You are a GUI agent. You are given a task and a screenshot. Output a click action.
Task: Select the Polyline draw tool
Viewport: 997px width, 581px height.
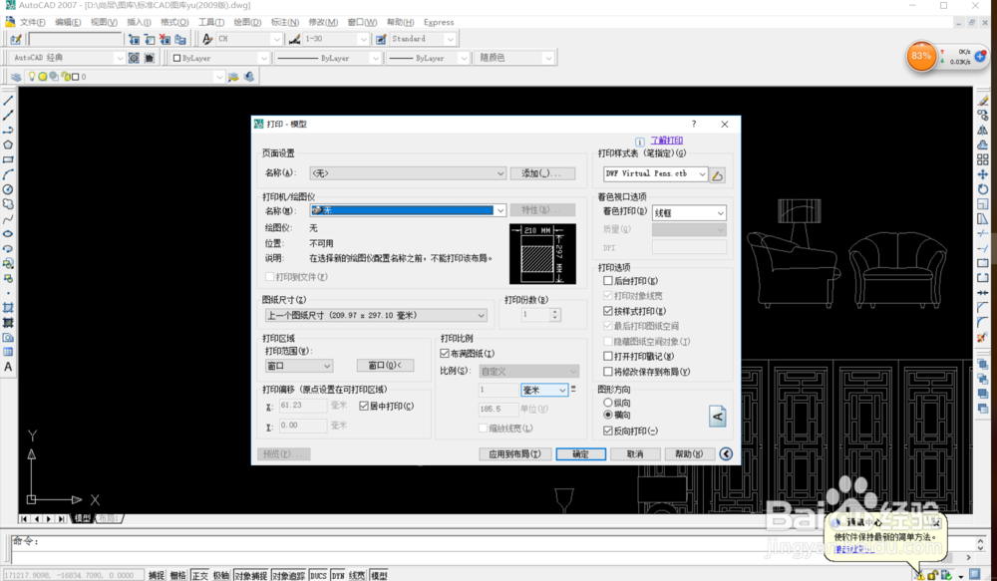click(8, 131)
